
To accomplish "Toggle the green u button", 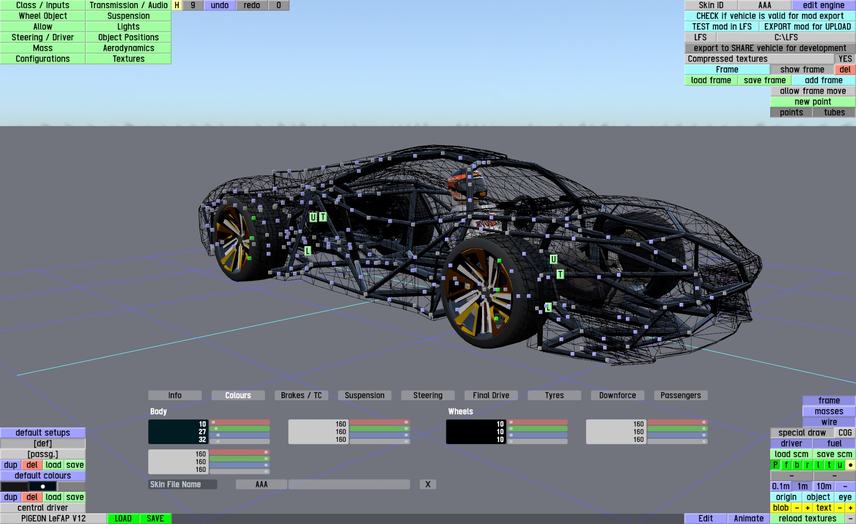I will point(840,465).
